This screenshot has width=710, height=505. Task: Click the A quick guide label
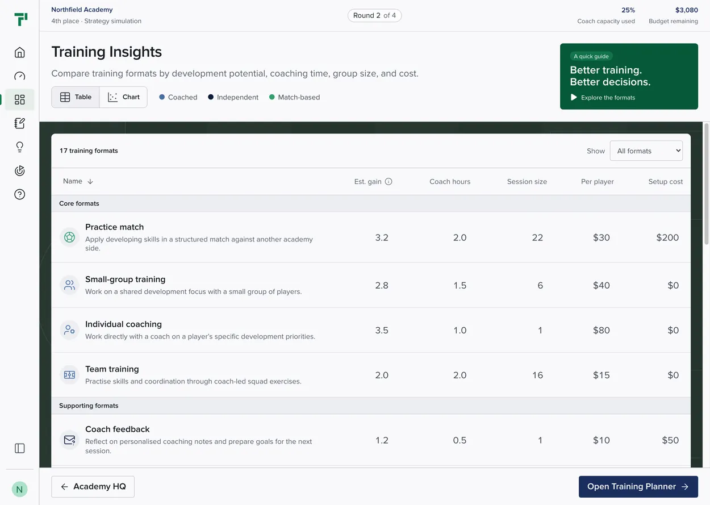[x=591, y=56]
